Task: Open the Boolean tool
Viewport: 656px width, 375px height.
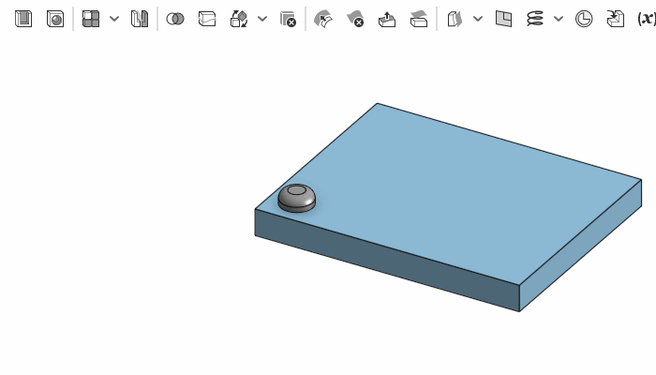Action: pyautogui.click(x=175, y=19)
